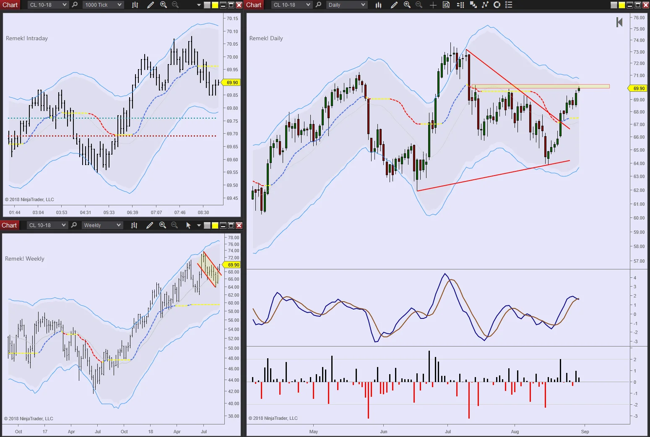The height and width of the screenshot is (437, 650).
Task: Open Indicators icon in Daily chart toolbar
Action: [485, 5]
